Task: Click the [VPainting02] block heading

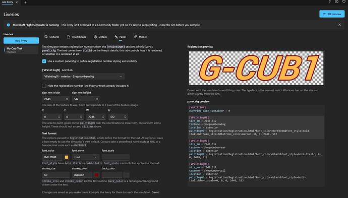Action: point(199,141)
